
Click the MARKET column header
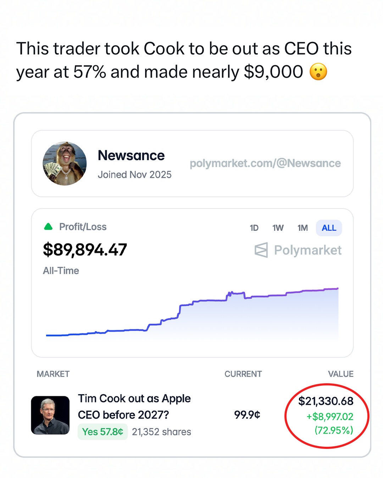point(53,374)
